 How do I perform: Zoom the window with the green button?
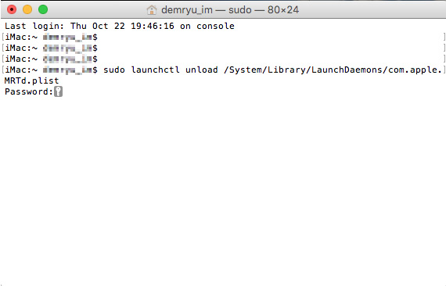43,9
